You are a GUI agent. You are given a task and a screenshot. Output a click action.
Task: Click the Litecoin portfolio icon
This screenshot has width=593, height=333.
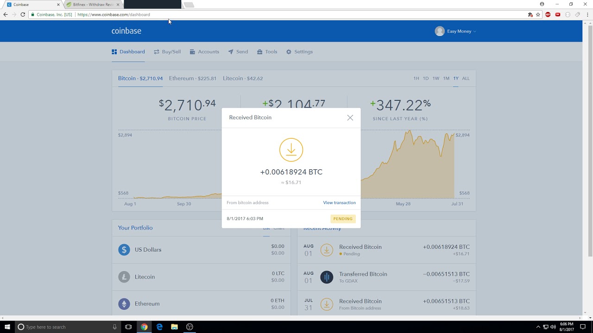pos(124,277)
